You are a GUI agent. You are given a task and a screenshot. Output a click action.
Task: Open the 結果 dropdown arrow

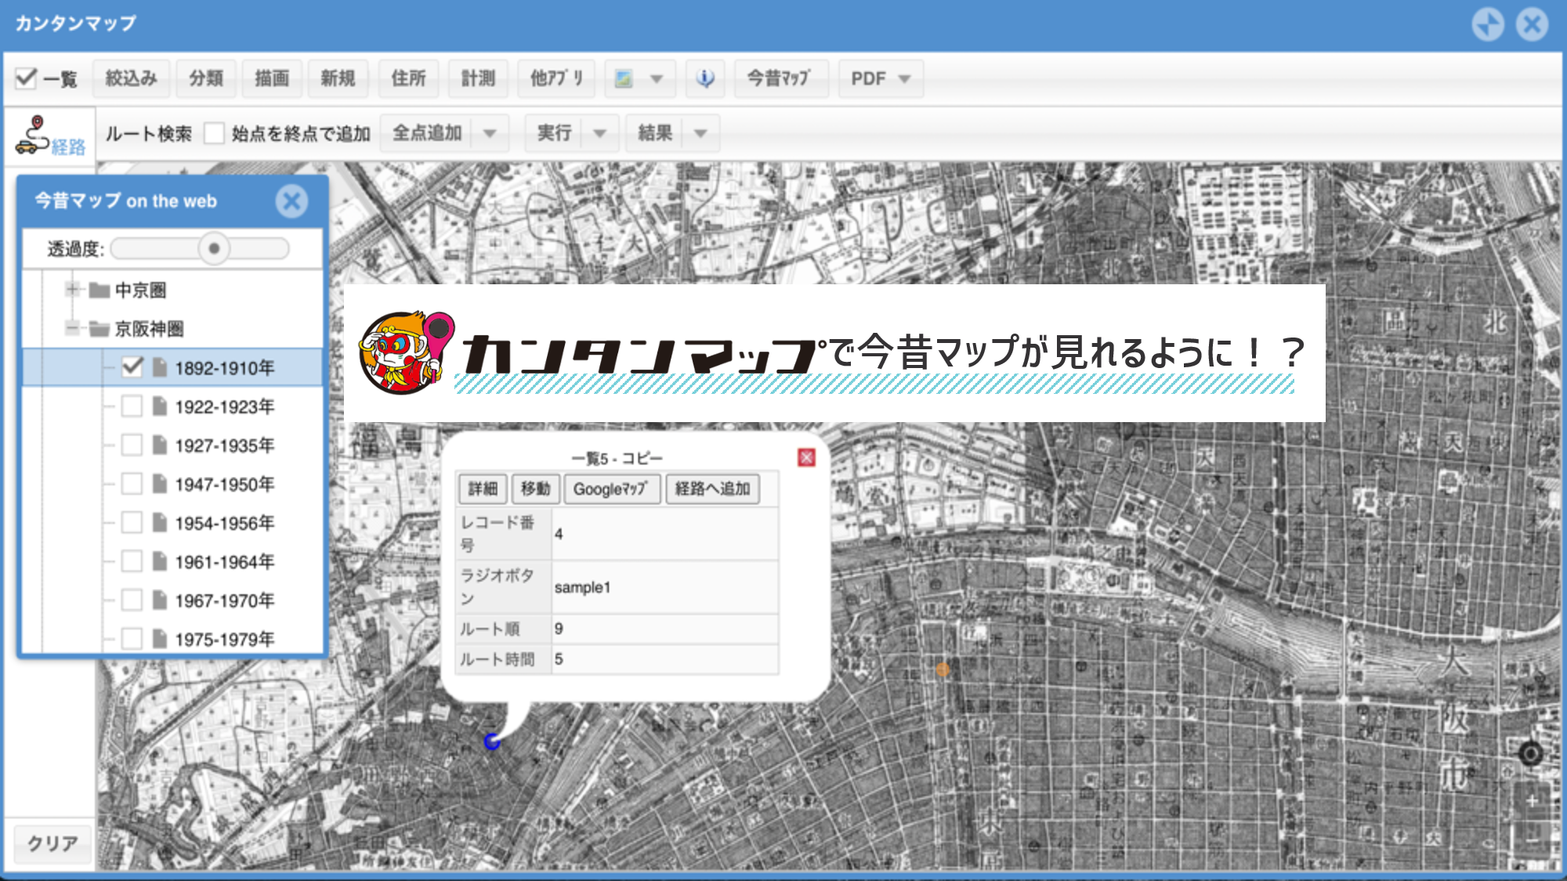point(700,133)
